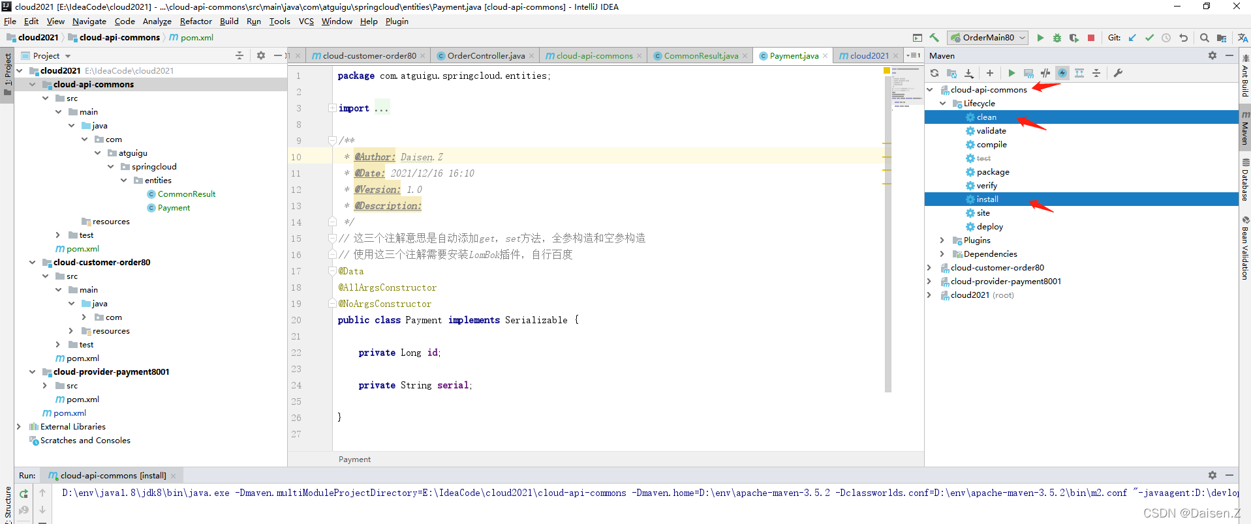This screenshot has width=1251, height=524.
Task: Open the Refactor menu
Action: [x=196, y=22]
